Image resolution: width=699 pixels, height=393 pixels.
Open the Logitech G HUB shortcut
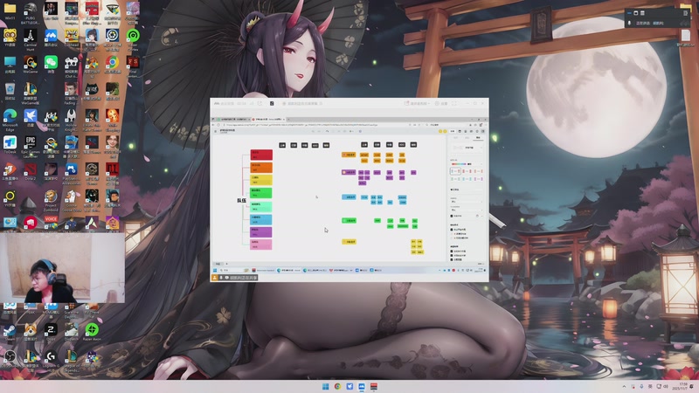[x=51, y=358]
